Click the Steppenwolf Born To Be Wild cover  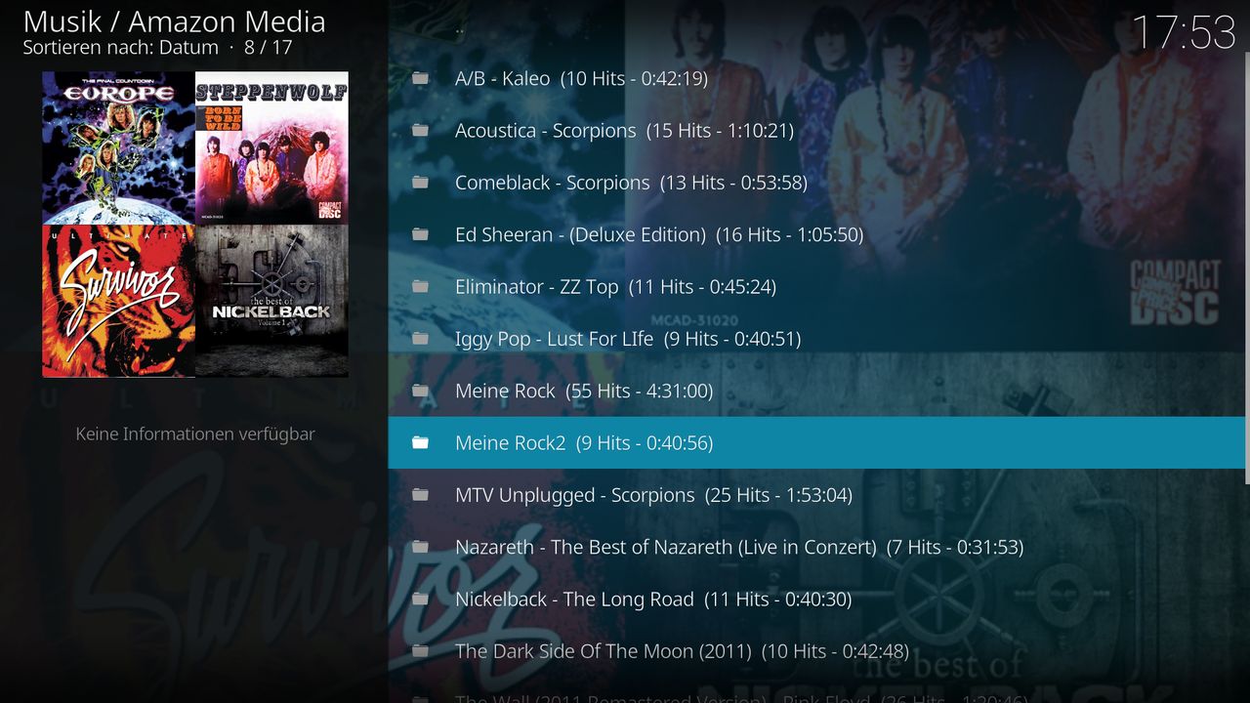(271, 147)
